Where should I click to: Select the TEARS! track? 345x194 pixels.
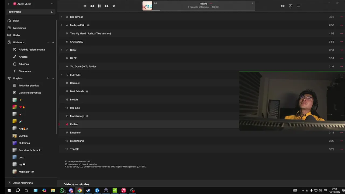coord(74,149)
